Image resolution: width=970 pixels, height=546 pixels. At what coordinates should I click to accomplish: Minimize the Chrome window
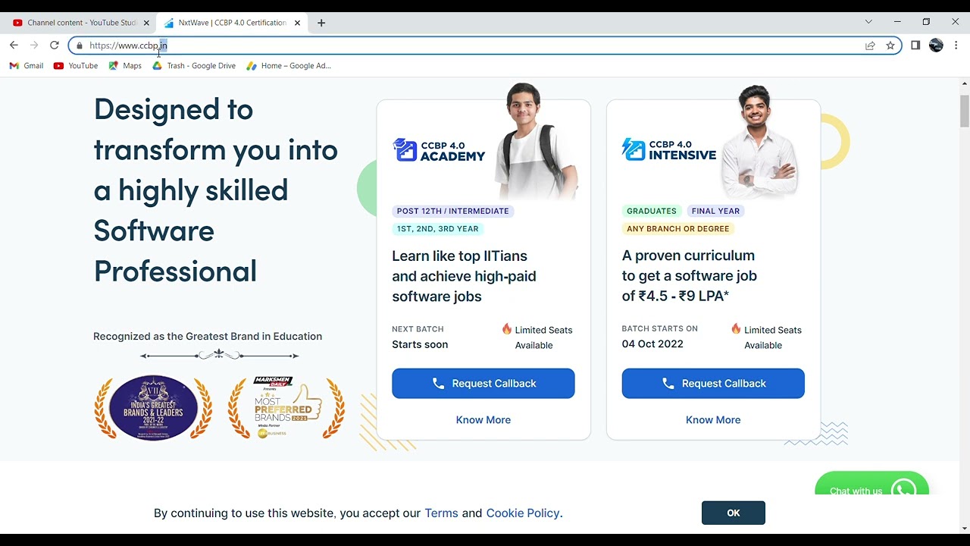(x=897, y=22)
